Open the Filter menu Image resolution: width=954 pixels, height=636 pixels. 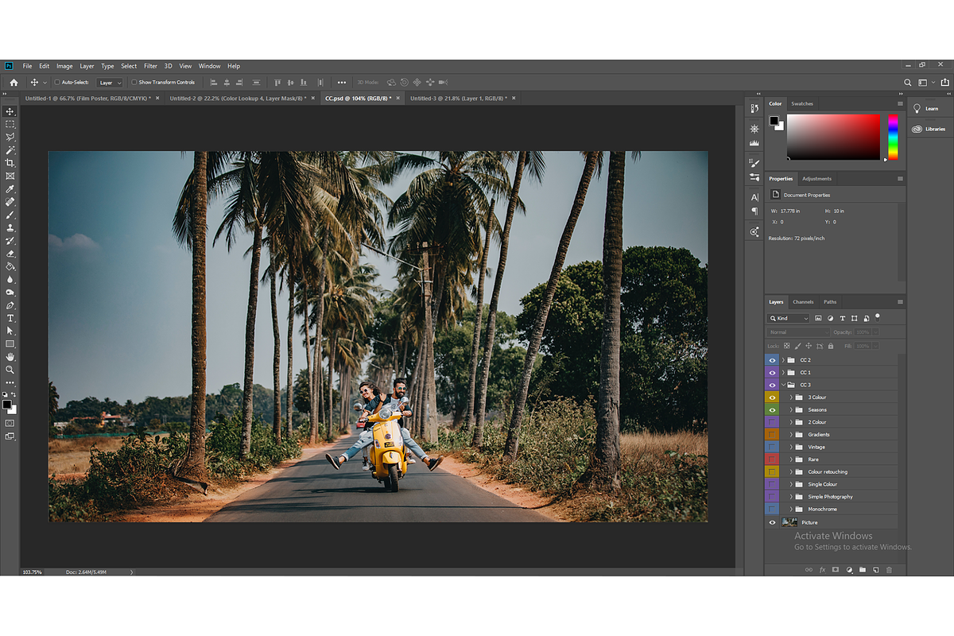click(x=150, y=66)
